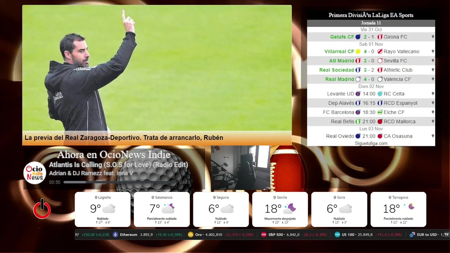The height and width of the screenshot is (253, 450).
Task: Click the Rayo Vallecano crest icon
Action: pyautogui.click(x=380, y=51)
